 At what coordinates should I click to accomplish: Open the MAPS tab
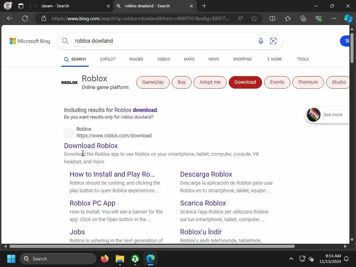[189, 59]
